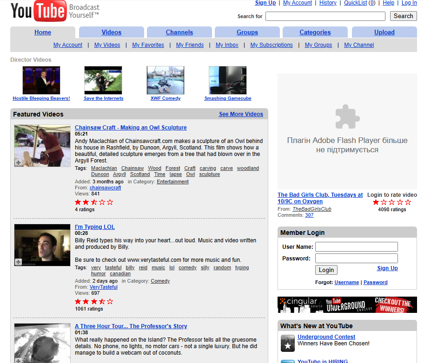The image size is (424, 363).
Task: Open A Three Hour Tour title link
Action: [131, 326]
